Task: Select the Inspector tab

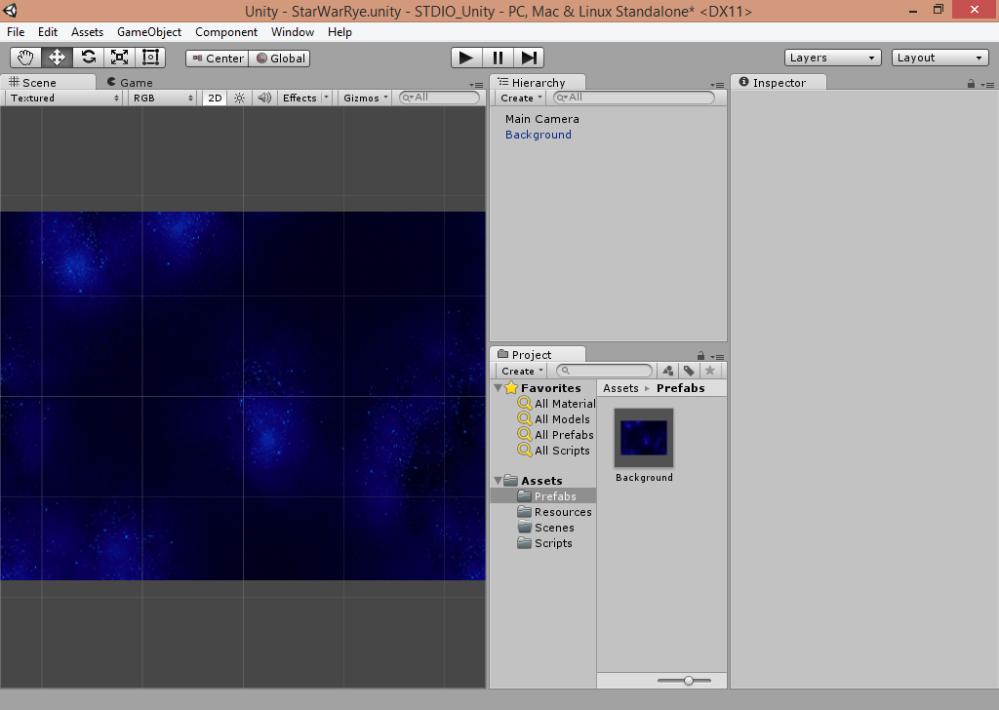Action: [779, 82]
